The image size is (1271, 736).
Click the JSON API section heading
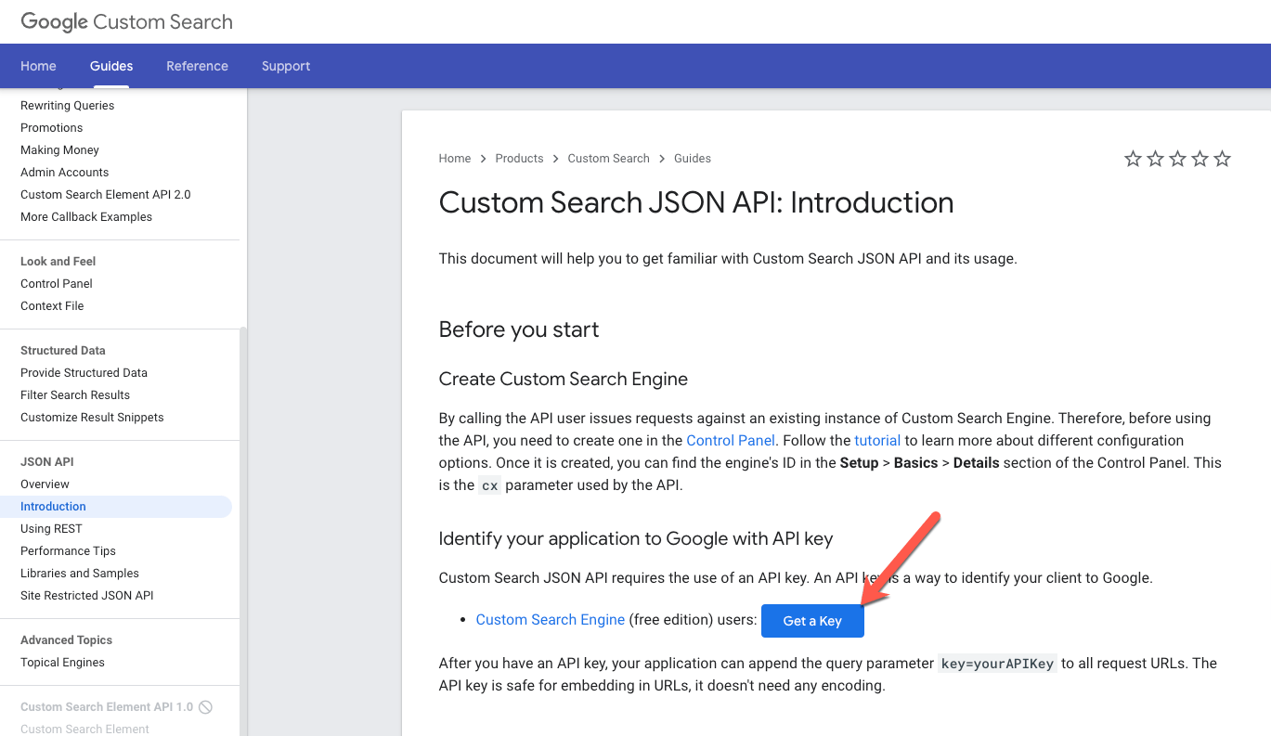pyautogui.click(x=47, y=462)
